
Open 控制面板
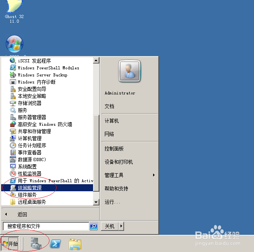[x=114, y=149]
